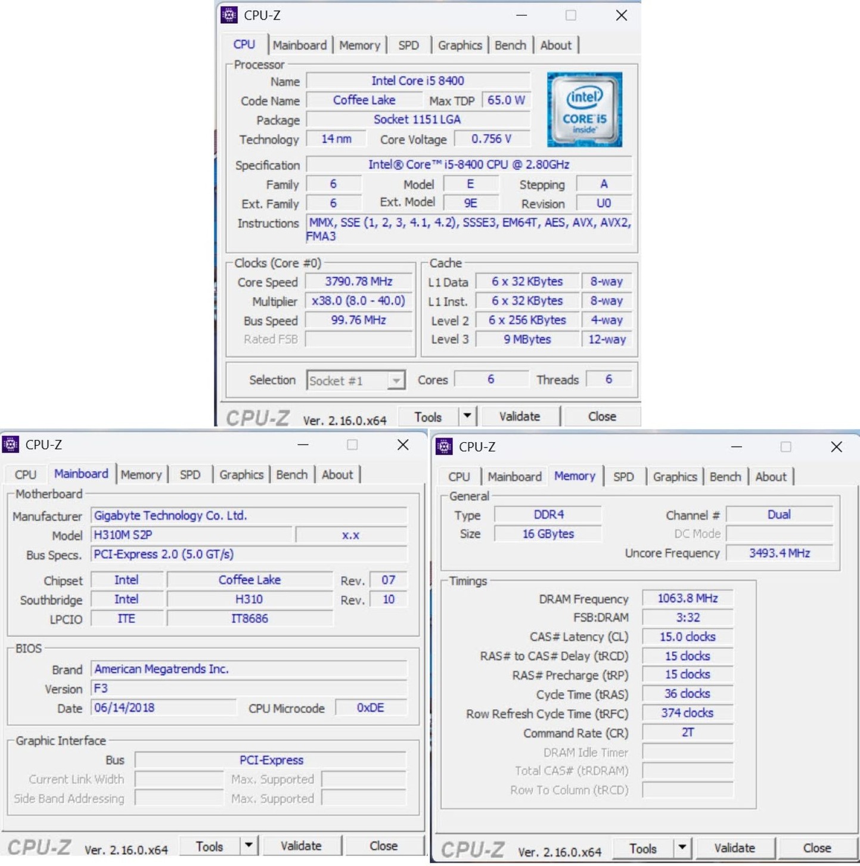Go to the Graphics tab in the Memory window
860x866 pixels.
click(675, 477)
